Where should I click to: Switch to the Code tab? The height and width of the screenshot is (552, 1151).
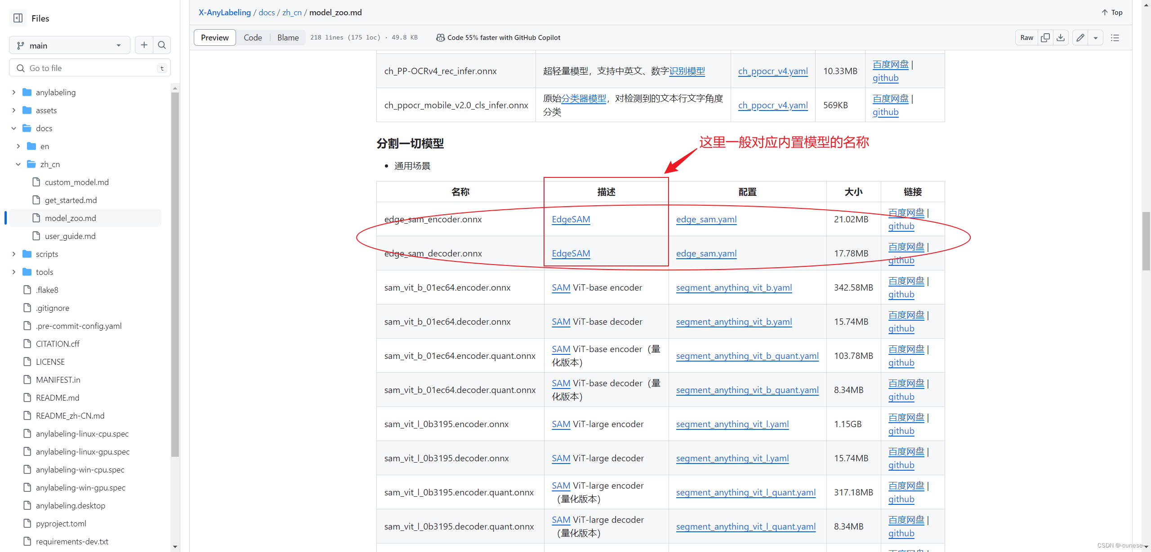(x=253, y=37)
